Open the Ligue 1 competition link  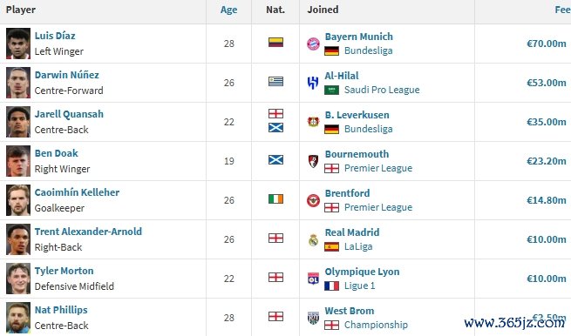coord(359,286)
